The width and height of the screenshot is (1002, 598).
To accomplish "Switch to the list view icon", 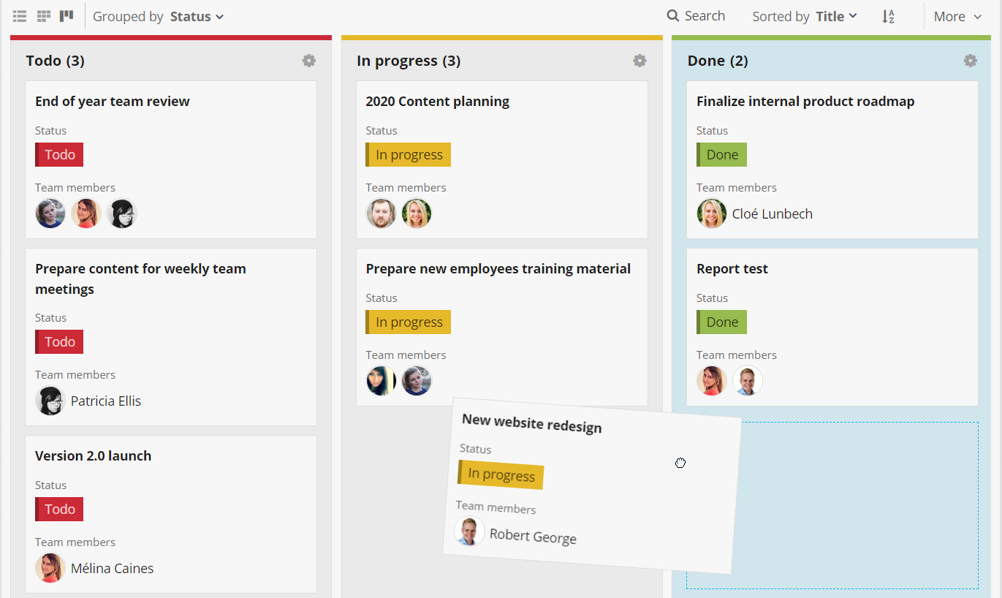I will [x=20, y=16].
